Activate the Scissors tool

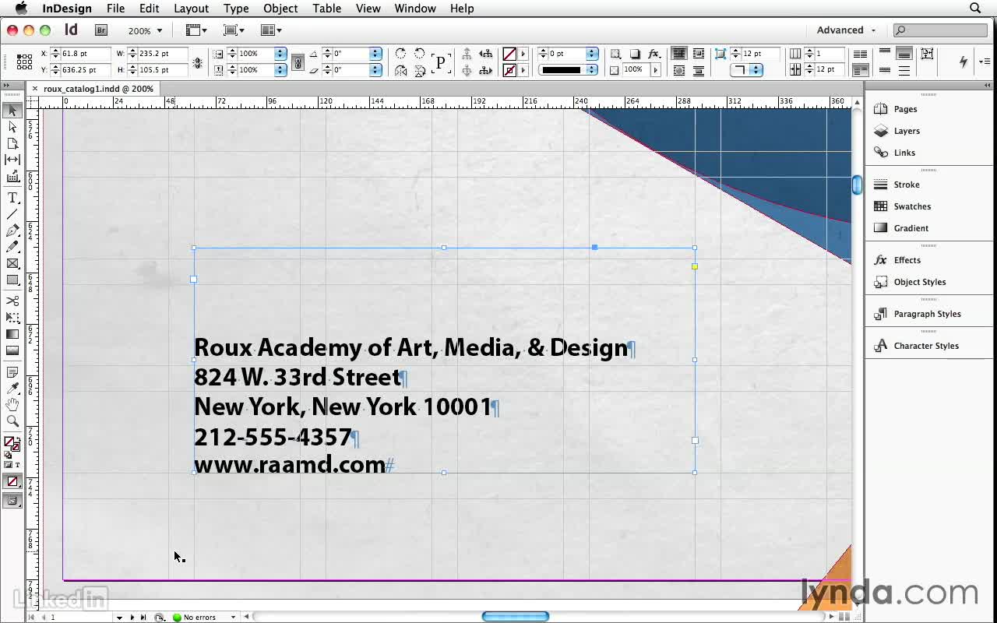click(x=12, y=301)
